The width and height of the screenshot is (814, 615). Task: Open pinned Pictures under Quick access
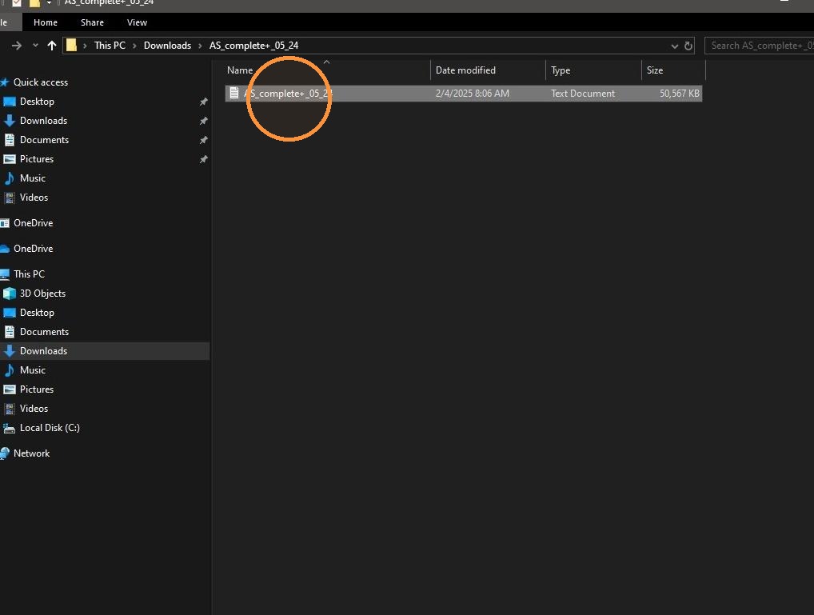point(37,159)
